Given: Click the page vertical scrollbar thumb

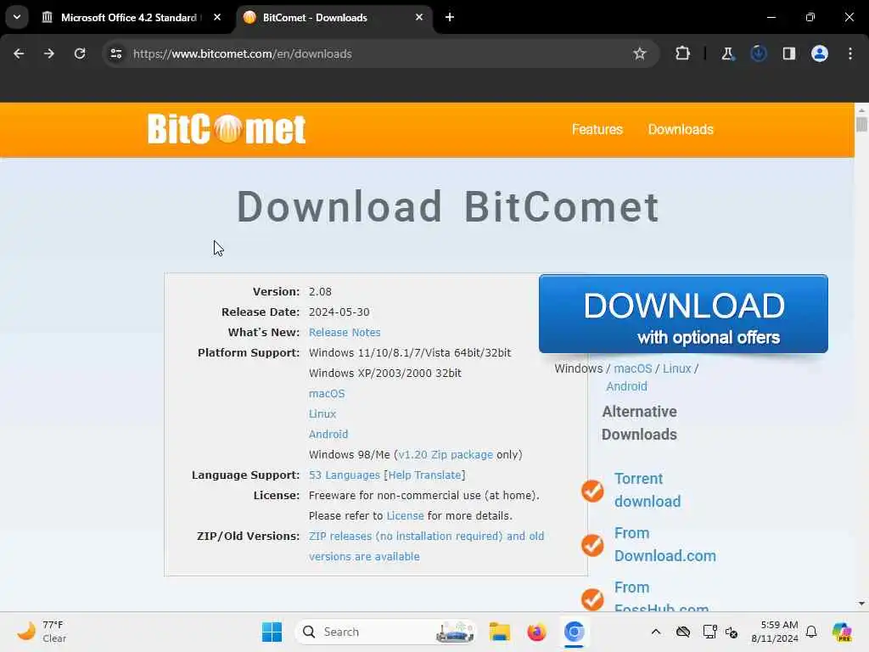Looking at the screenshot, I should [861, 124].
